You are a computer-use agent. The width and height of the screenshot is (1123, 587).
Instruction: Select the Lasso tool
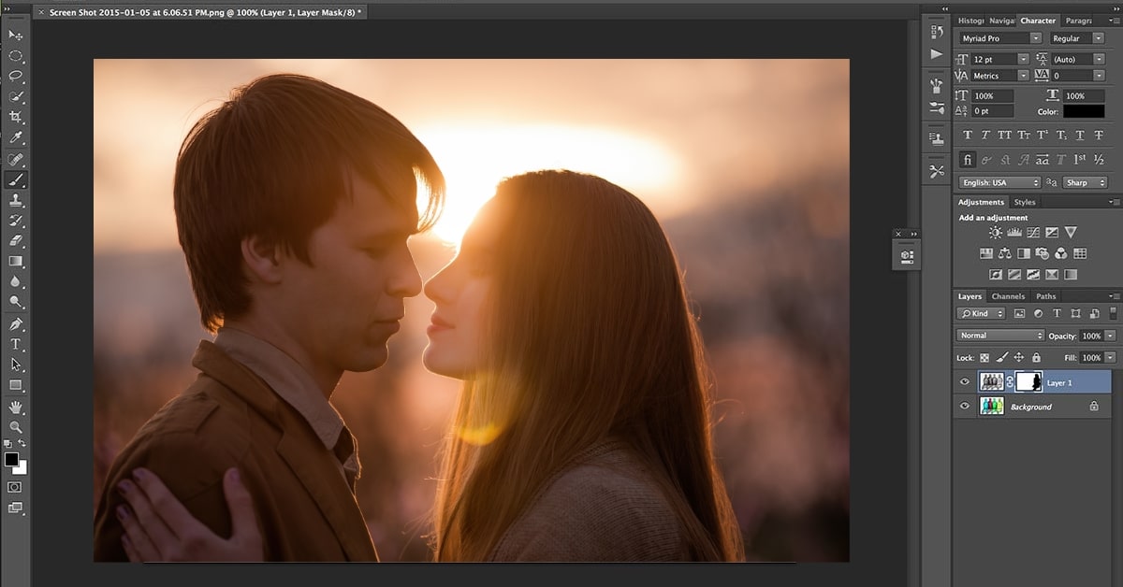click(x=16, y=76)
